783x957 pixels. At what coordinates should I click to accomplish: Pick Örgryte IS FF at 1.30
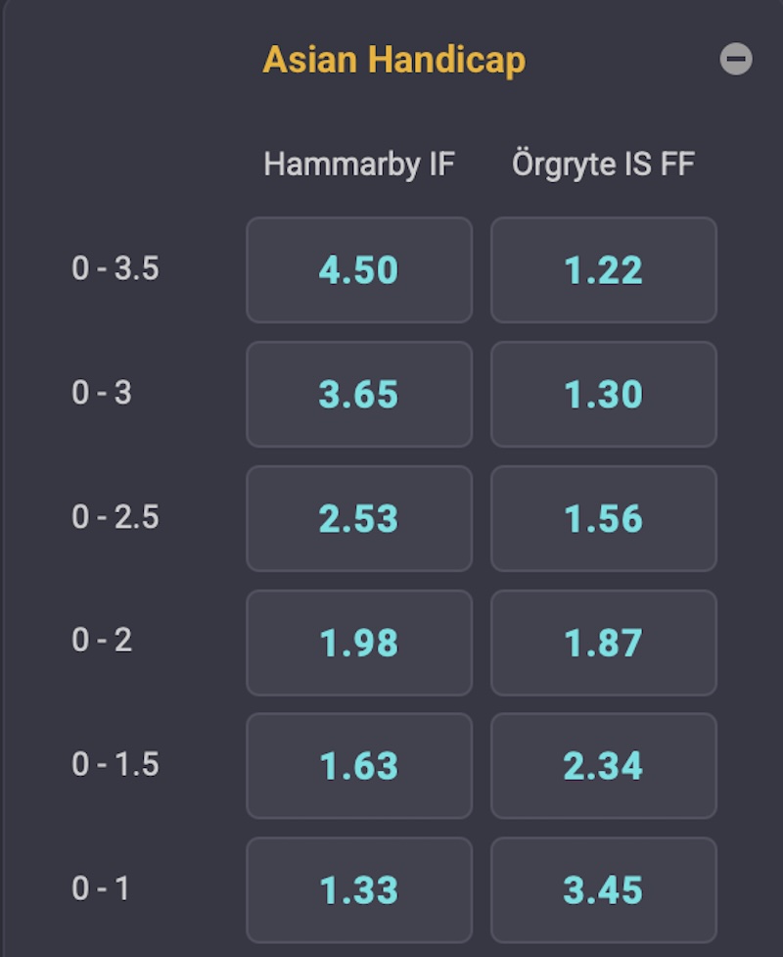pyautogui.click(x=603, y=394)
